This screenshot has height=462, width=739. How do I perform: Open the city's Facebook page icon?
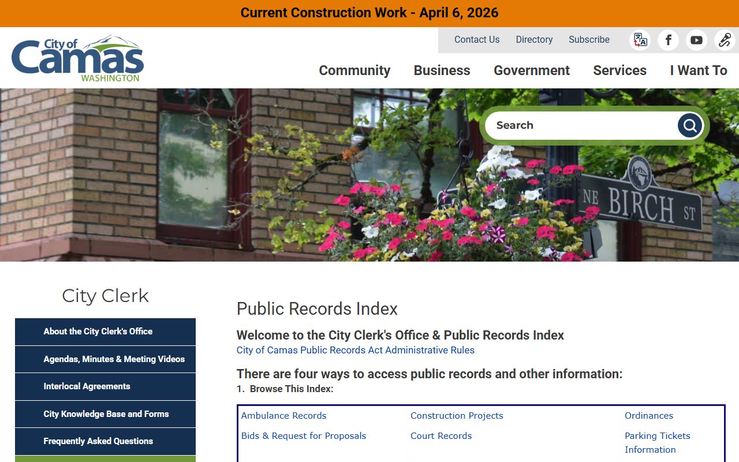pos(668,40)
